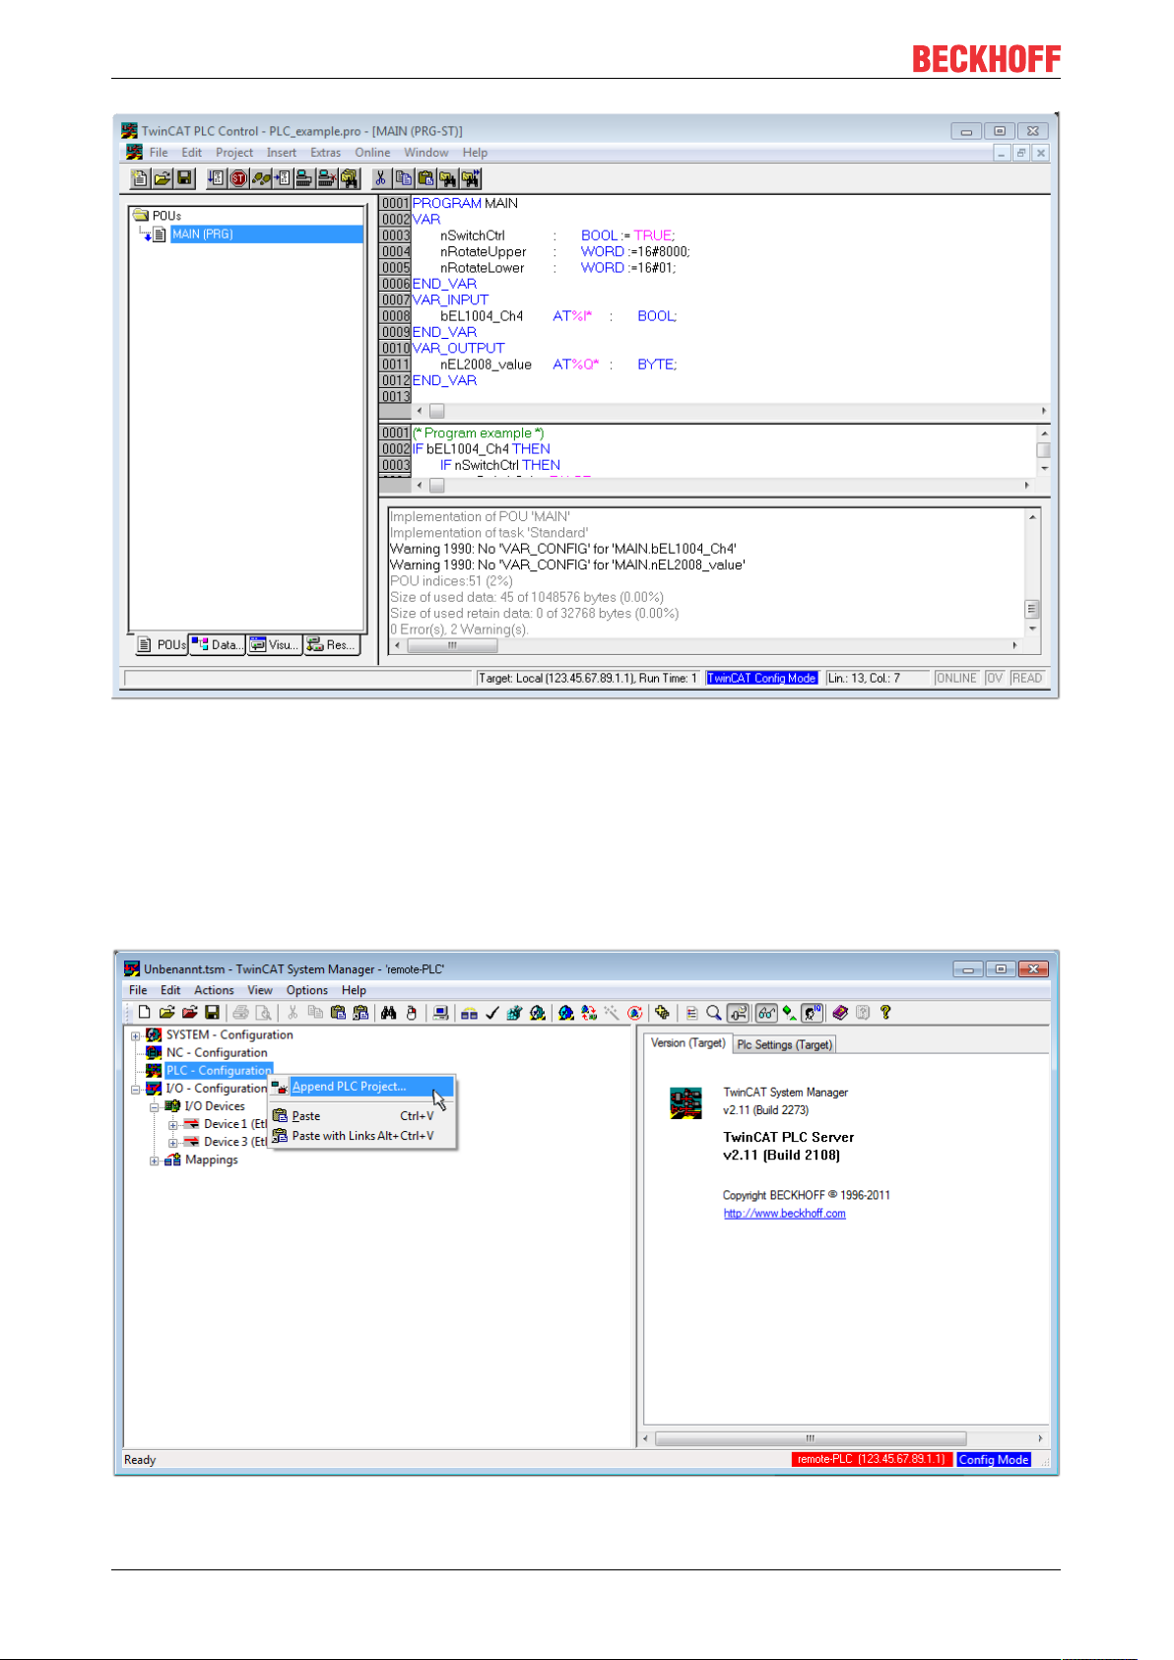Expand the Device 1 node
The width and height of the screenshot is (1174, 1660).
coord(172,1124)
